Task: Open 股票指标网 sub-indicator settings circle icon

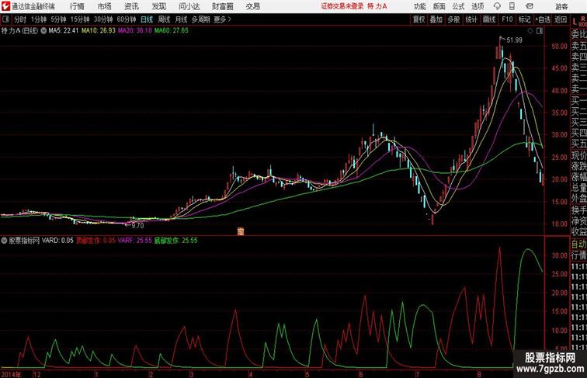Action: coord(4,241)
